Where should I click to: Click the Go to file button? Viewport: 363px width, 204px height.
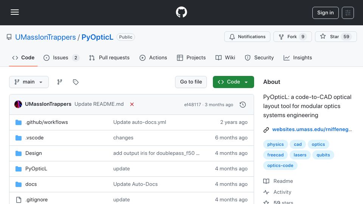click(191, 82)
